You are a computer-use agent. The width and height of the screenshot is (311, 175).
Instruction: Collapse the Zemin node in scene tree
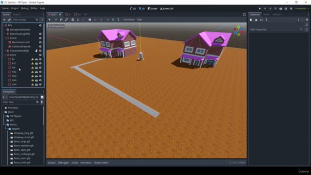5,38
